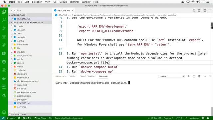Click Markdown language mode in status bar
The image size is (213, 120).
194,118
